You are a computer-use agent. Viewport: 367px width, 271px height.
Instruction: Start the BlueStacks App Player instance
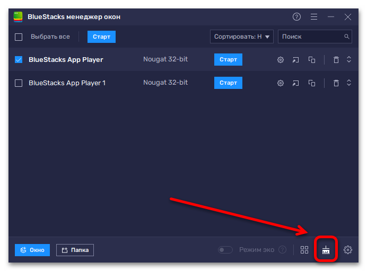(228, 60)
